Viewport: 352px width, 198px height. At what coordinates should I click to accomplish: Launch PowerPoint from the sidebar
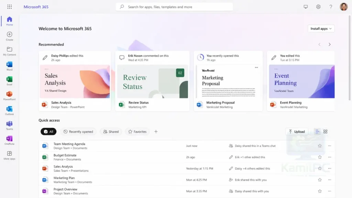click(x=9, y=96)
